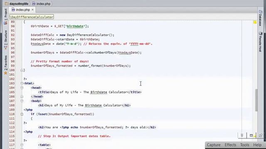Image resolution: width=266 pixels, height=149 pixels.
Task: Open the Capture menu
Action: click(214, 145)
